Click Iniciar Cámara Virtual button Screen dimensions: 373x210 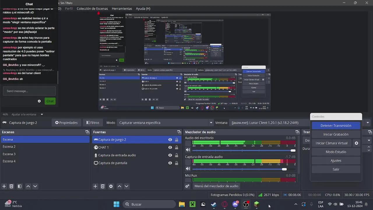coord(331,143)
